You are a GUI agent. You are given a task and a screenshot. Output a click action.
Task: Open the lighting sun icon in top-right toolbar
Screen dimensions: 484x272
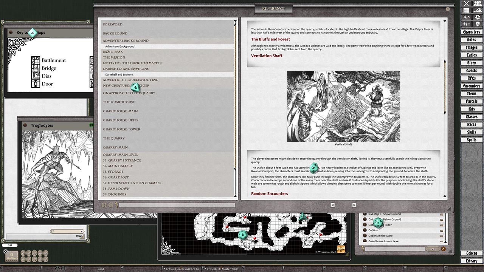point(466,17)
